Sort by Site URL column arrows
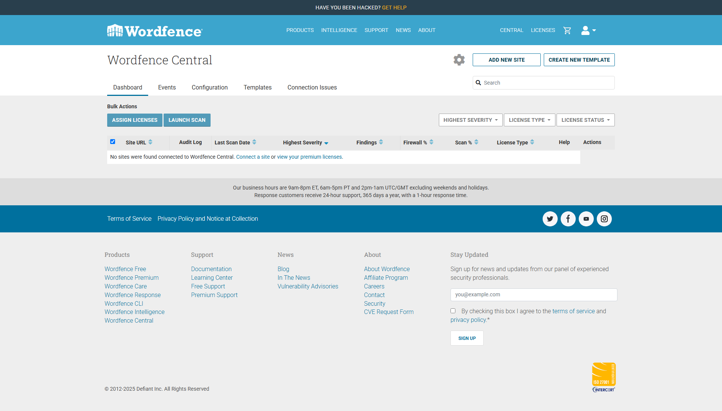The width and height of the screenshot is (722, 411). point(150,142)
